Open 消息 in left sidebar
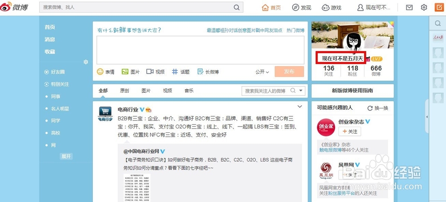This screenshot has height=202, width=446. [50, 39]
